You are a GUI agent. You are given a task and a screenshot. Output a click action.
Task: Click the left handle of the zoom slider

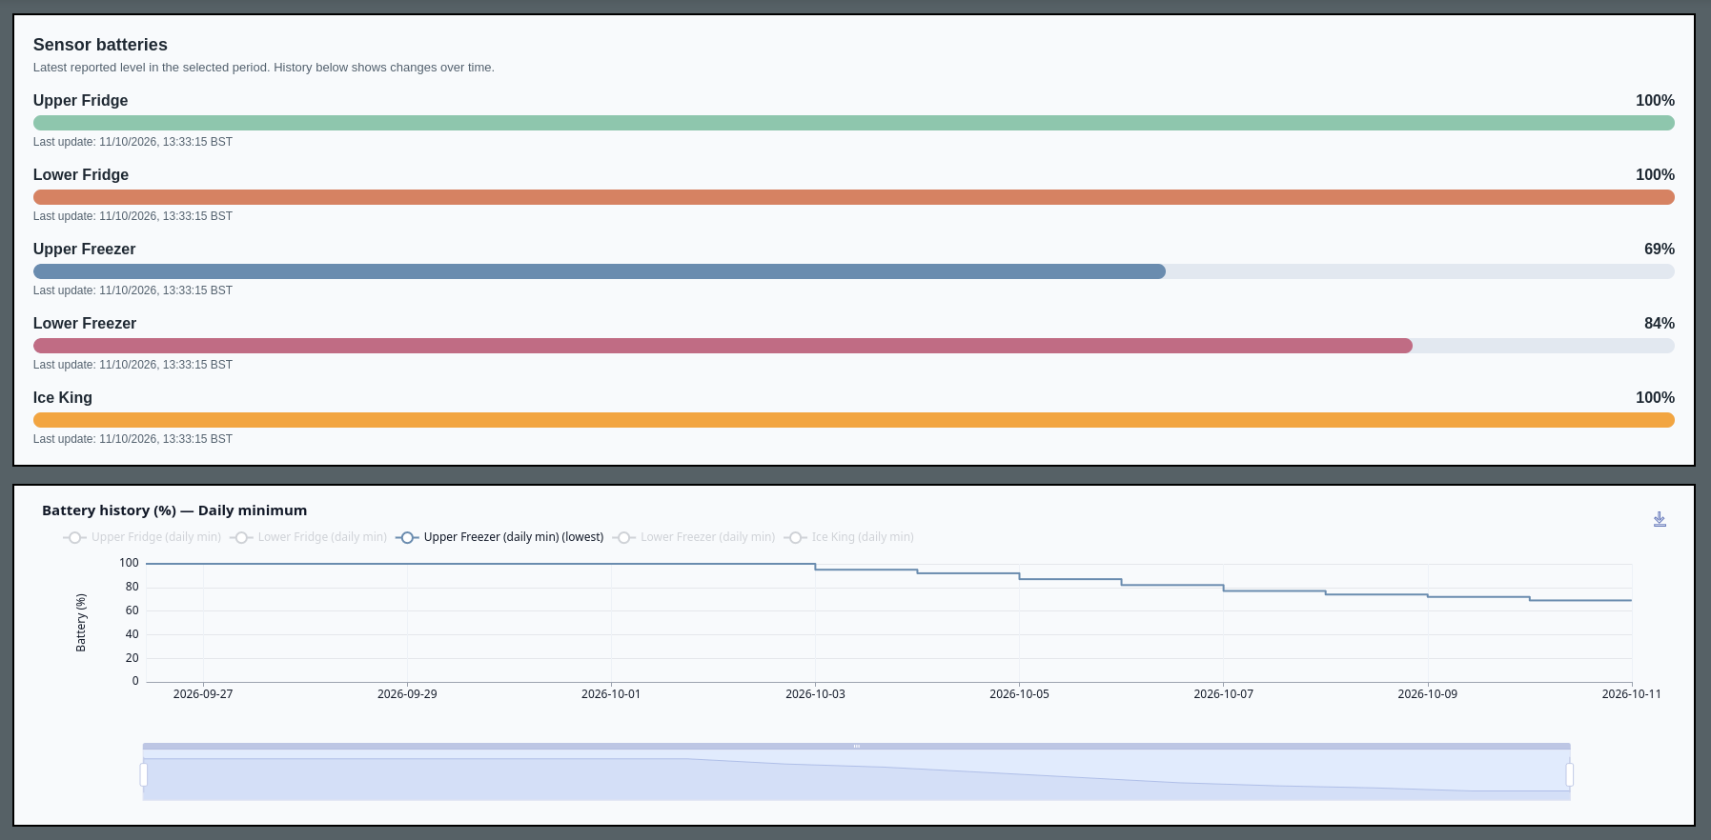tap(144, 774)
